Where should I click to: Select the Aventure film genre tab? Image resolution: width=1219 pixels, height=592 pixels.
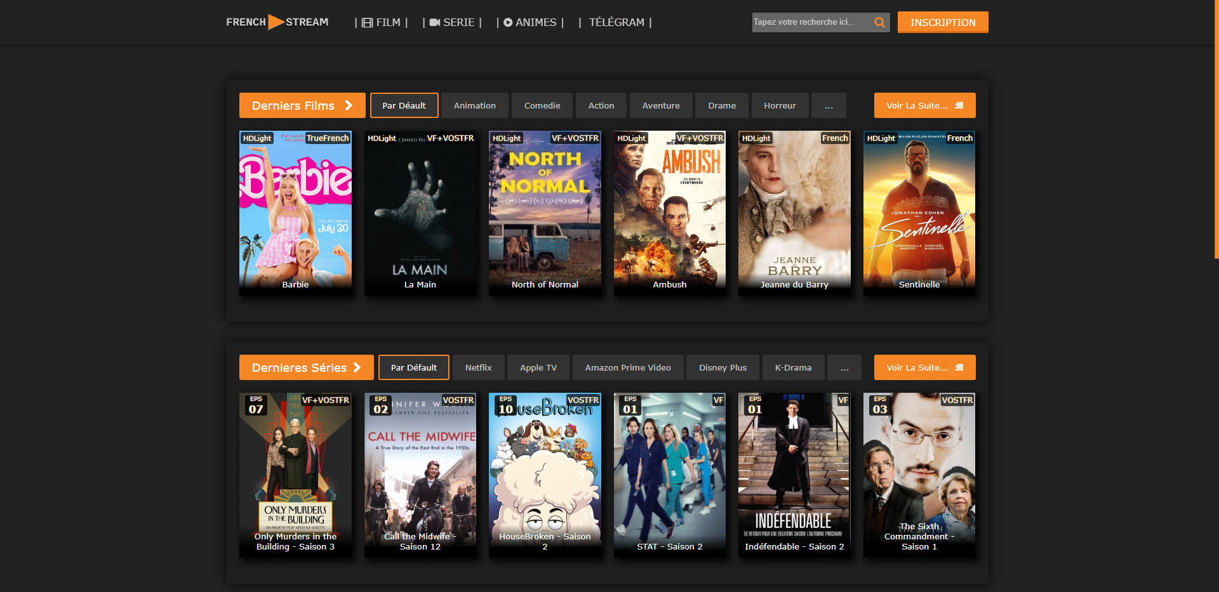point(661,105)
